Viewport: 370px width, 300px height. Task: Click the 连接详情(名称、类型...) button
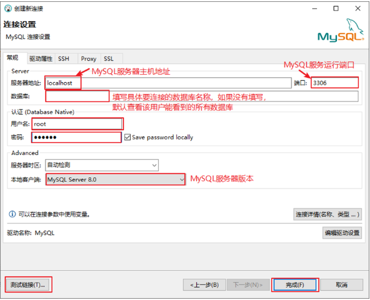tap(328, 214)
